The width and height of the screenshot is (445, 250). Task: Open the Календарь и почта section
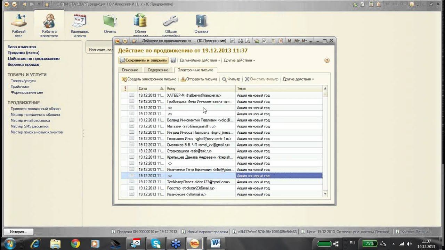coord(80,26)
